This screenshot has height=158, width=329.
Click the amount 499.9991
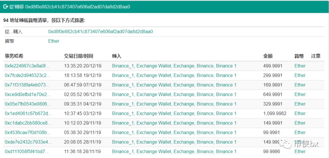(x=273, y=66)
